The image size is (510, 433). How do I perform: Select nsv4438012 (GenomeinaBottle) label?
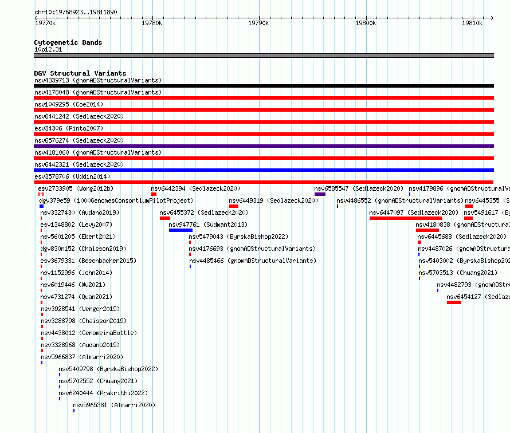pos(89,333)
